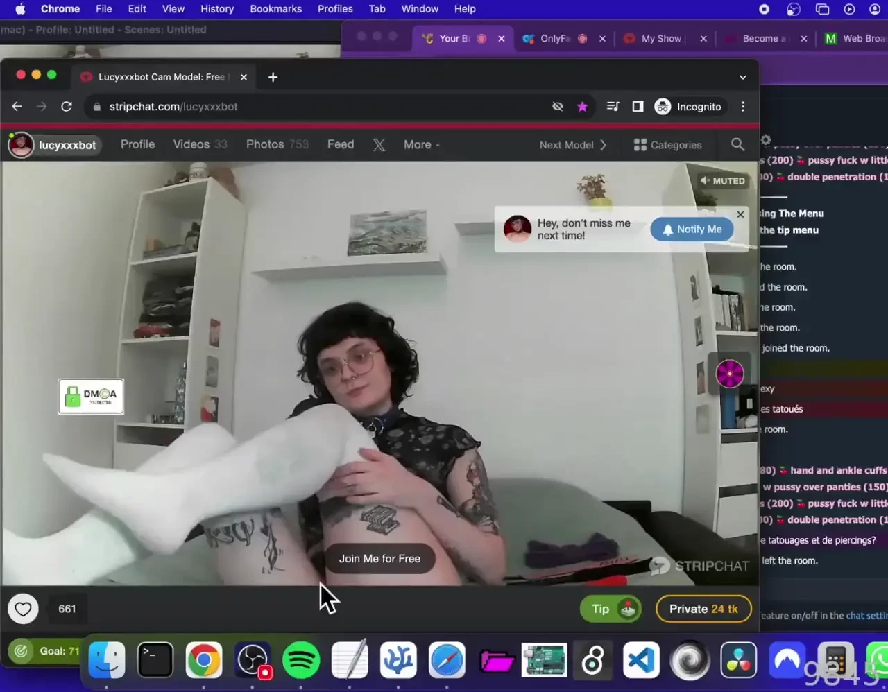
Task: Open the Window menu in menu bar
Action: tap(420, 9)
